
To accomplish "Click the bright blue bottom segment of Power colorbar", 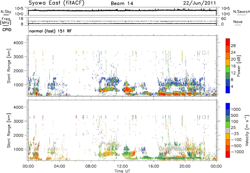I will point(228,90).
